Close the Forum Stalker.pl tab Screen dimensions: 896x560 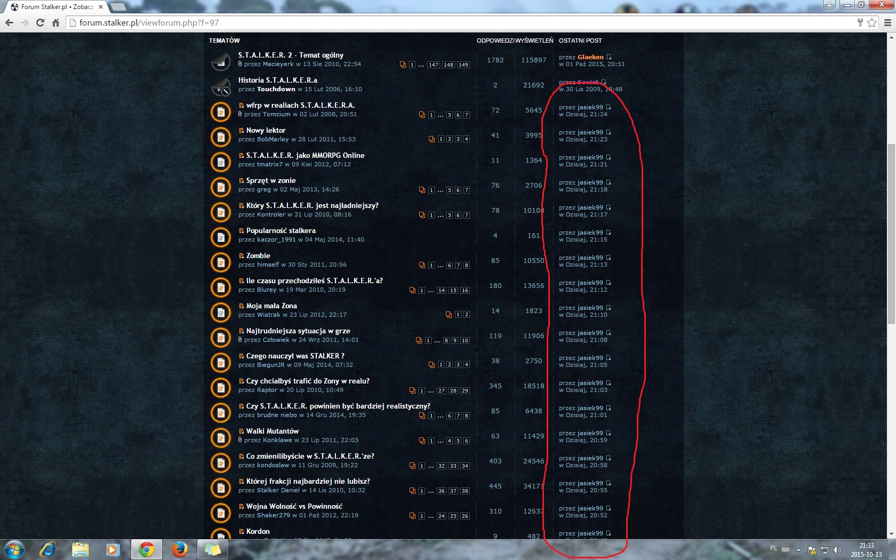100,7
